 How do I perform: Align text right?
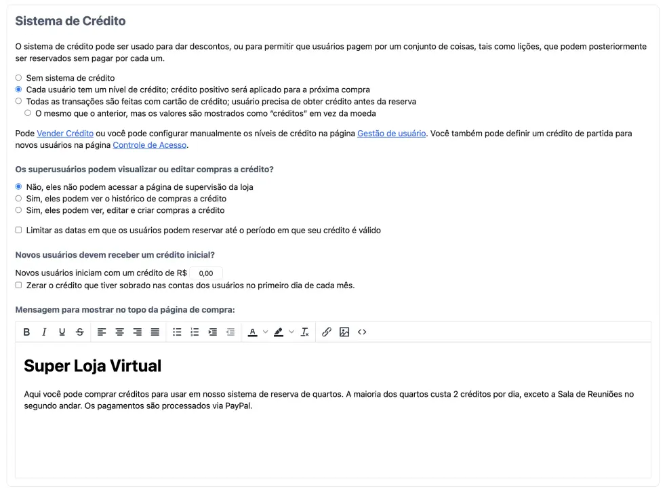coord(138,332)
